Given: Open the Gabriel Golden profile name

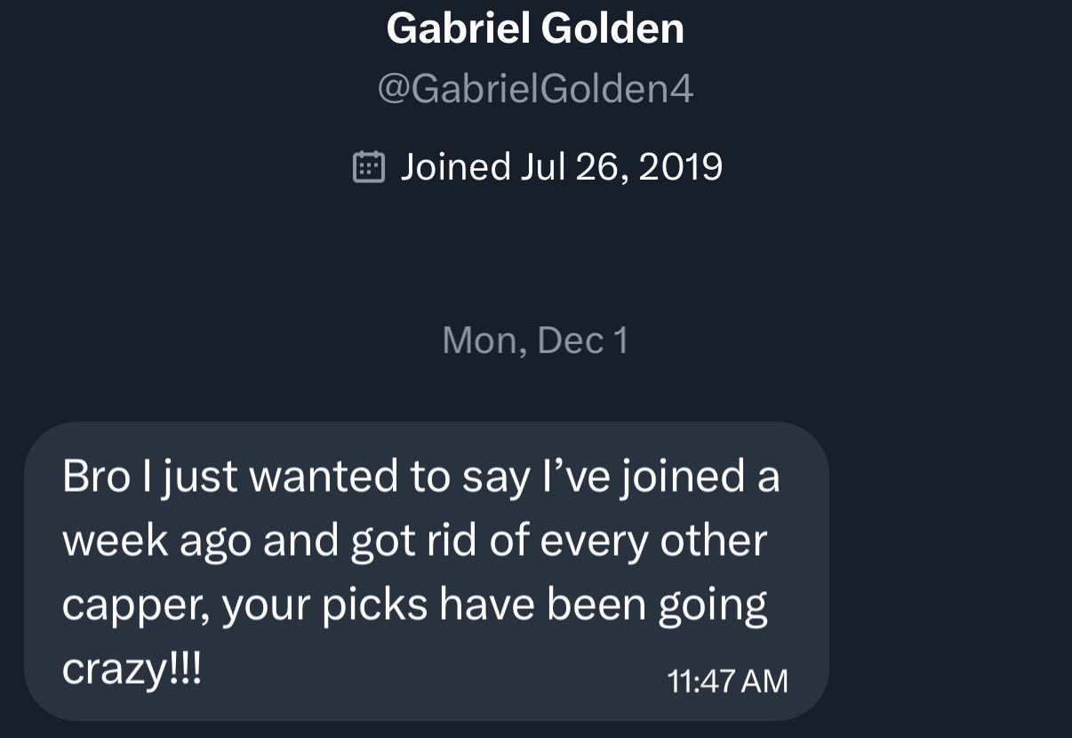Looking at the screenshot, I should [x=535, y=29].
